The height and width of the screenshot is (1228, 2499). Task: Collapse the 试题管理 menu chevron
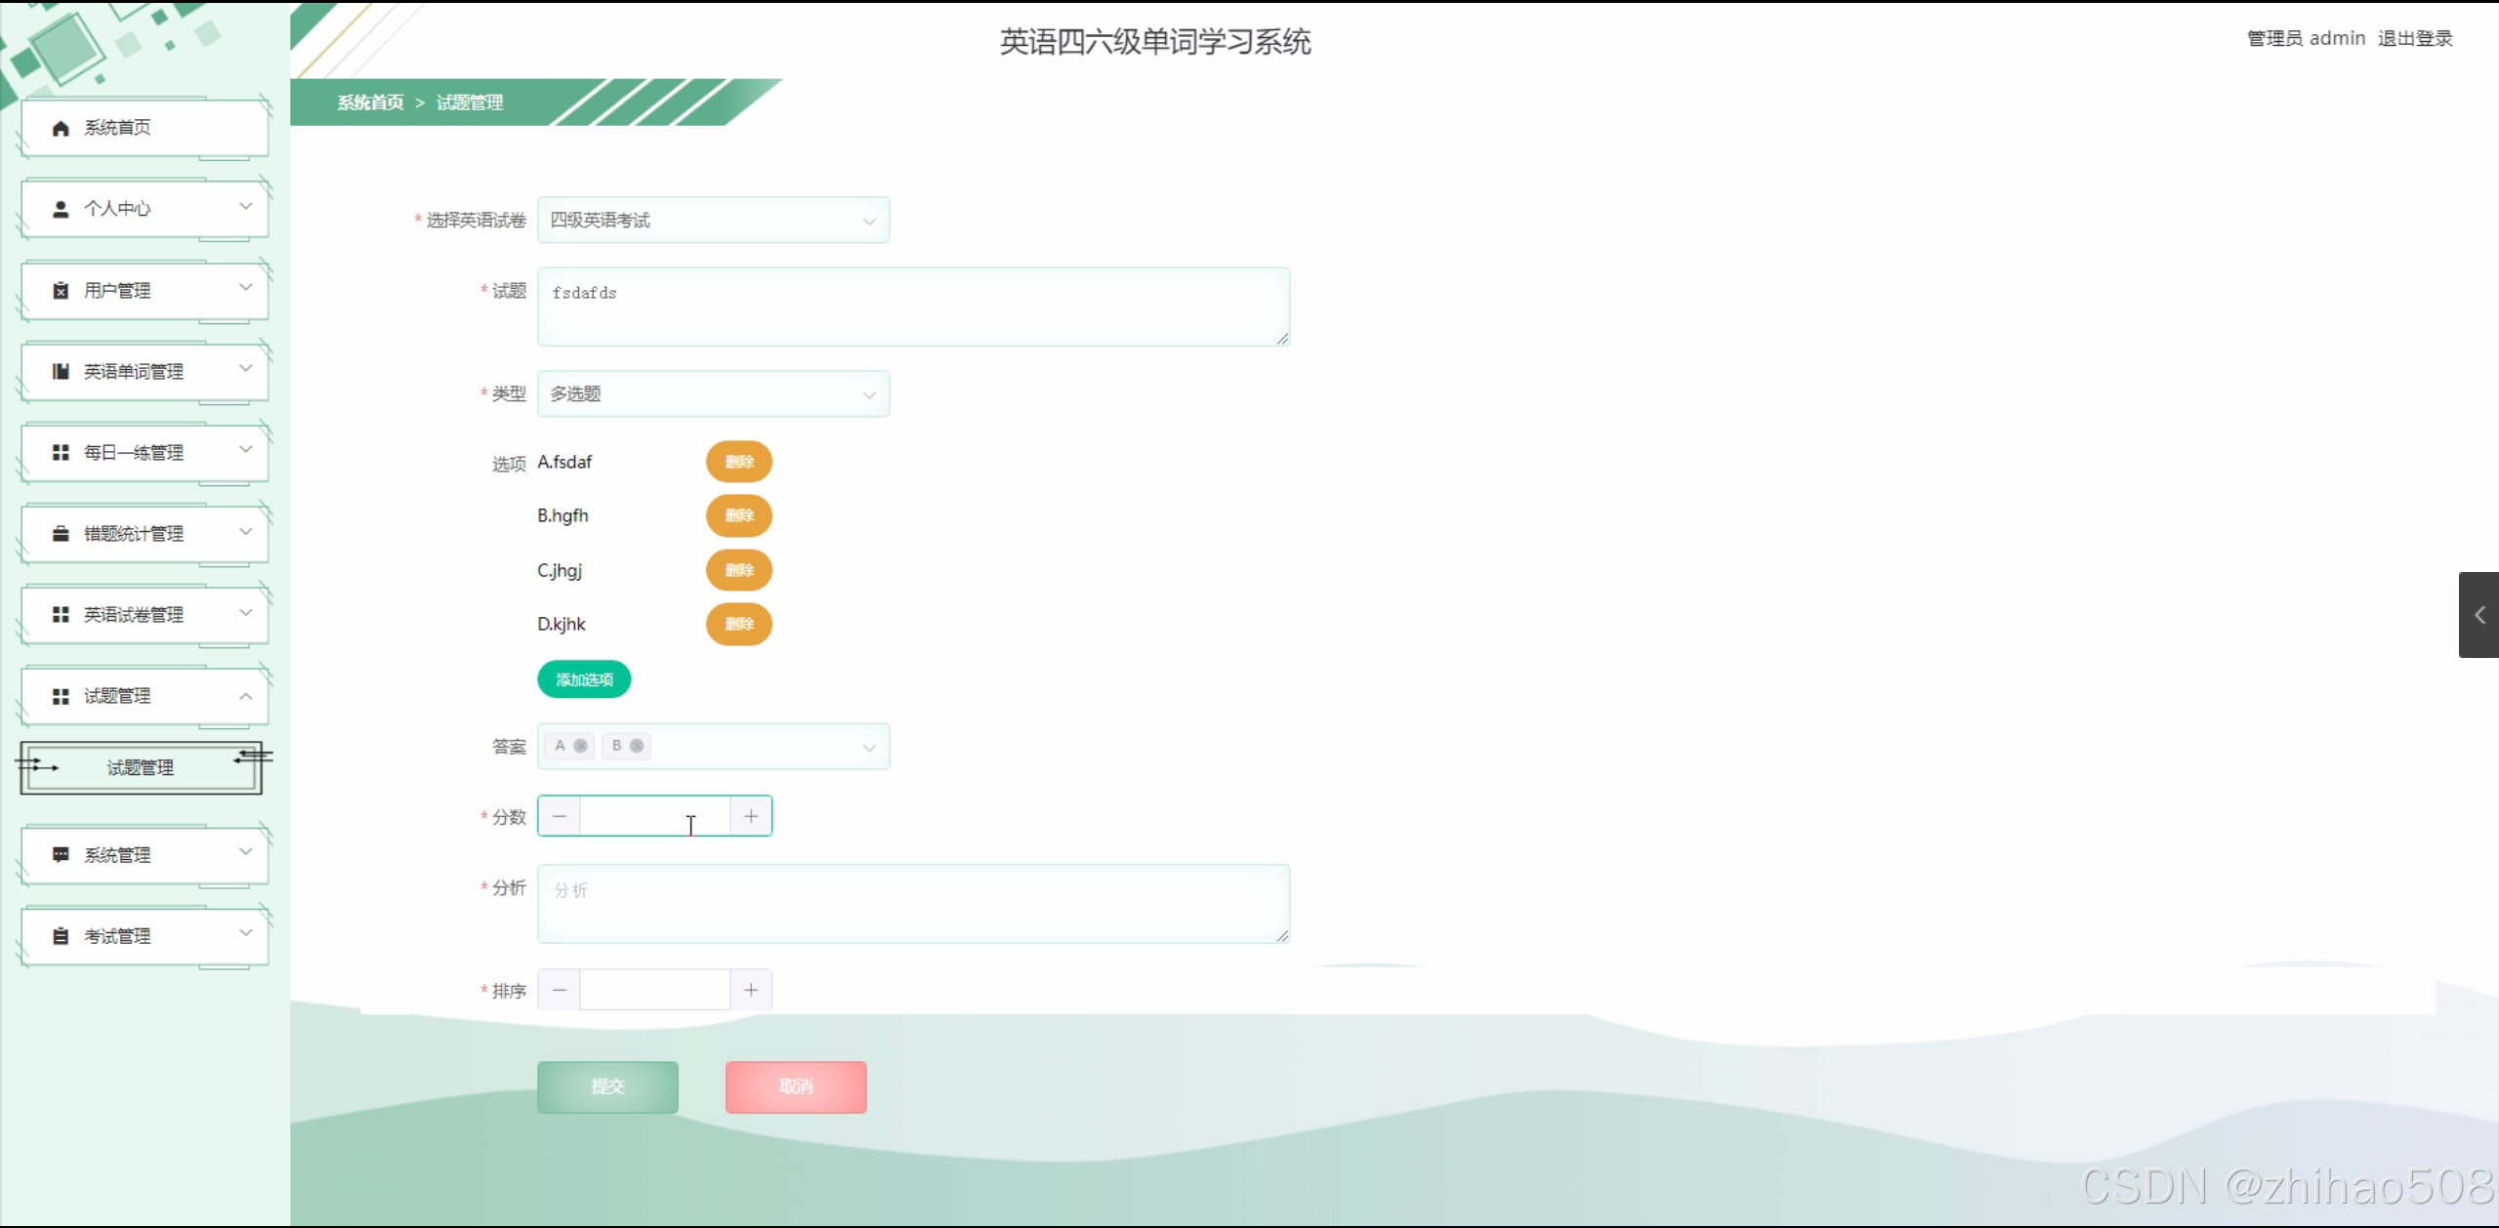[x=245, y=695]
